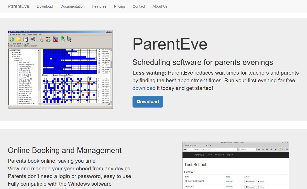Click 'Scheduling software for parents evenings' subtitle
Viewport: 307px width, 189px height.
pyautogui.click(x=203, y=62)
